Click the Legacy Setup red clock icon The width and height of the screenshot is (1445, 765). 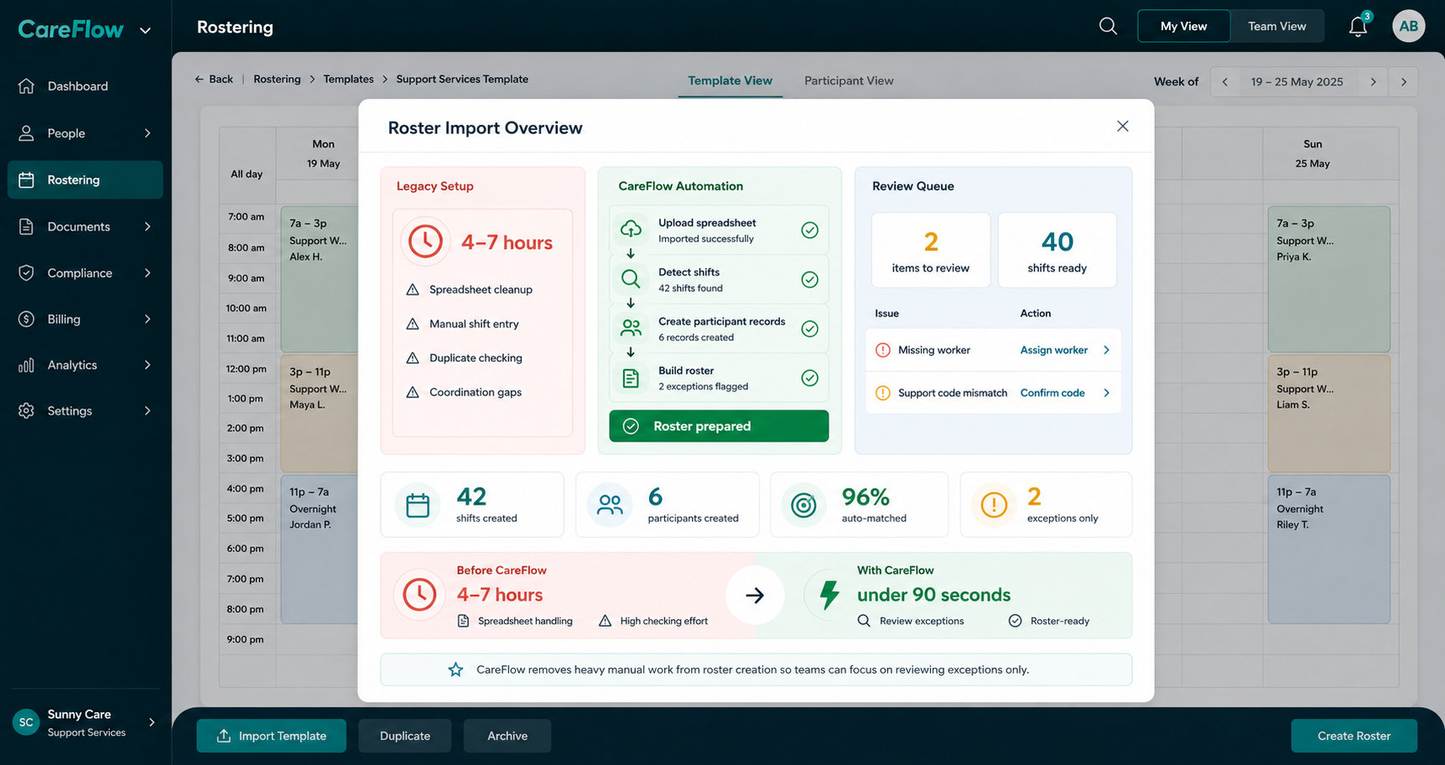pyautogui.click(x=425, y=241)
